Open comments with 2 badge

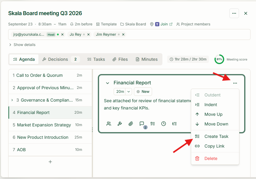142,124
